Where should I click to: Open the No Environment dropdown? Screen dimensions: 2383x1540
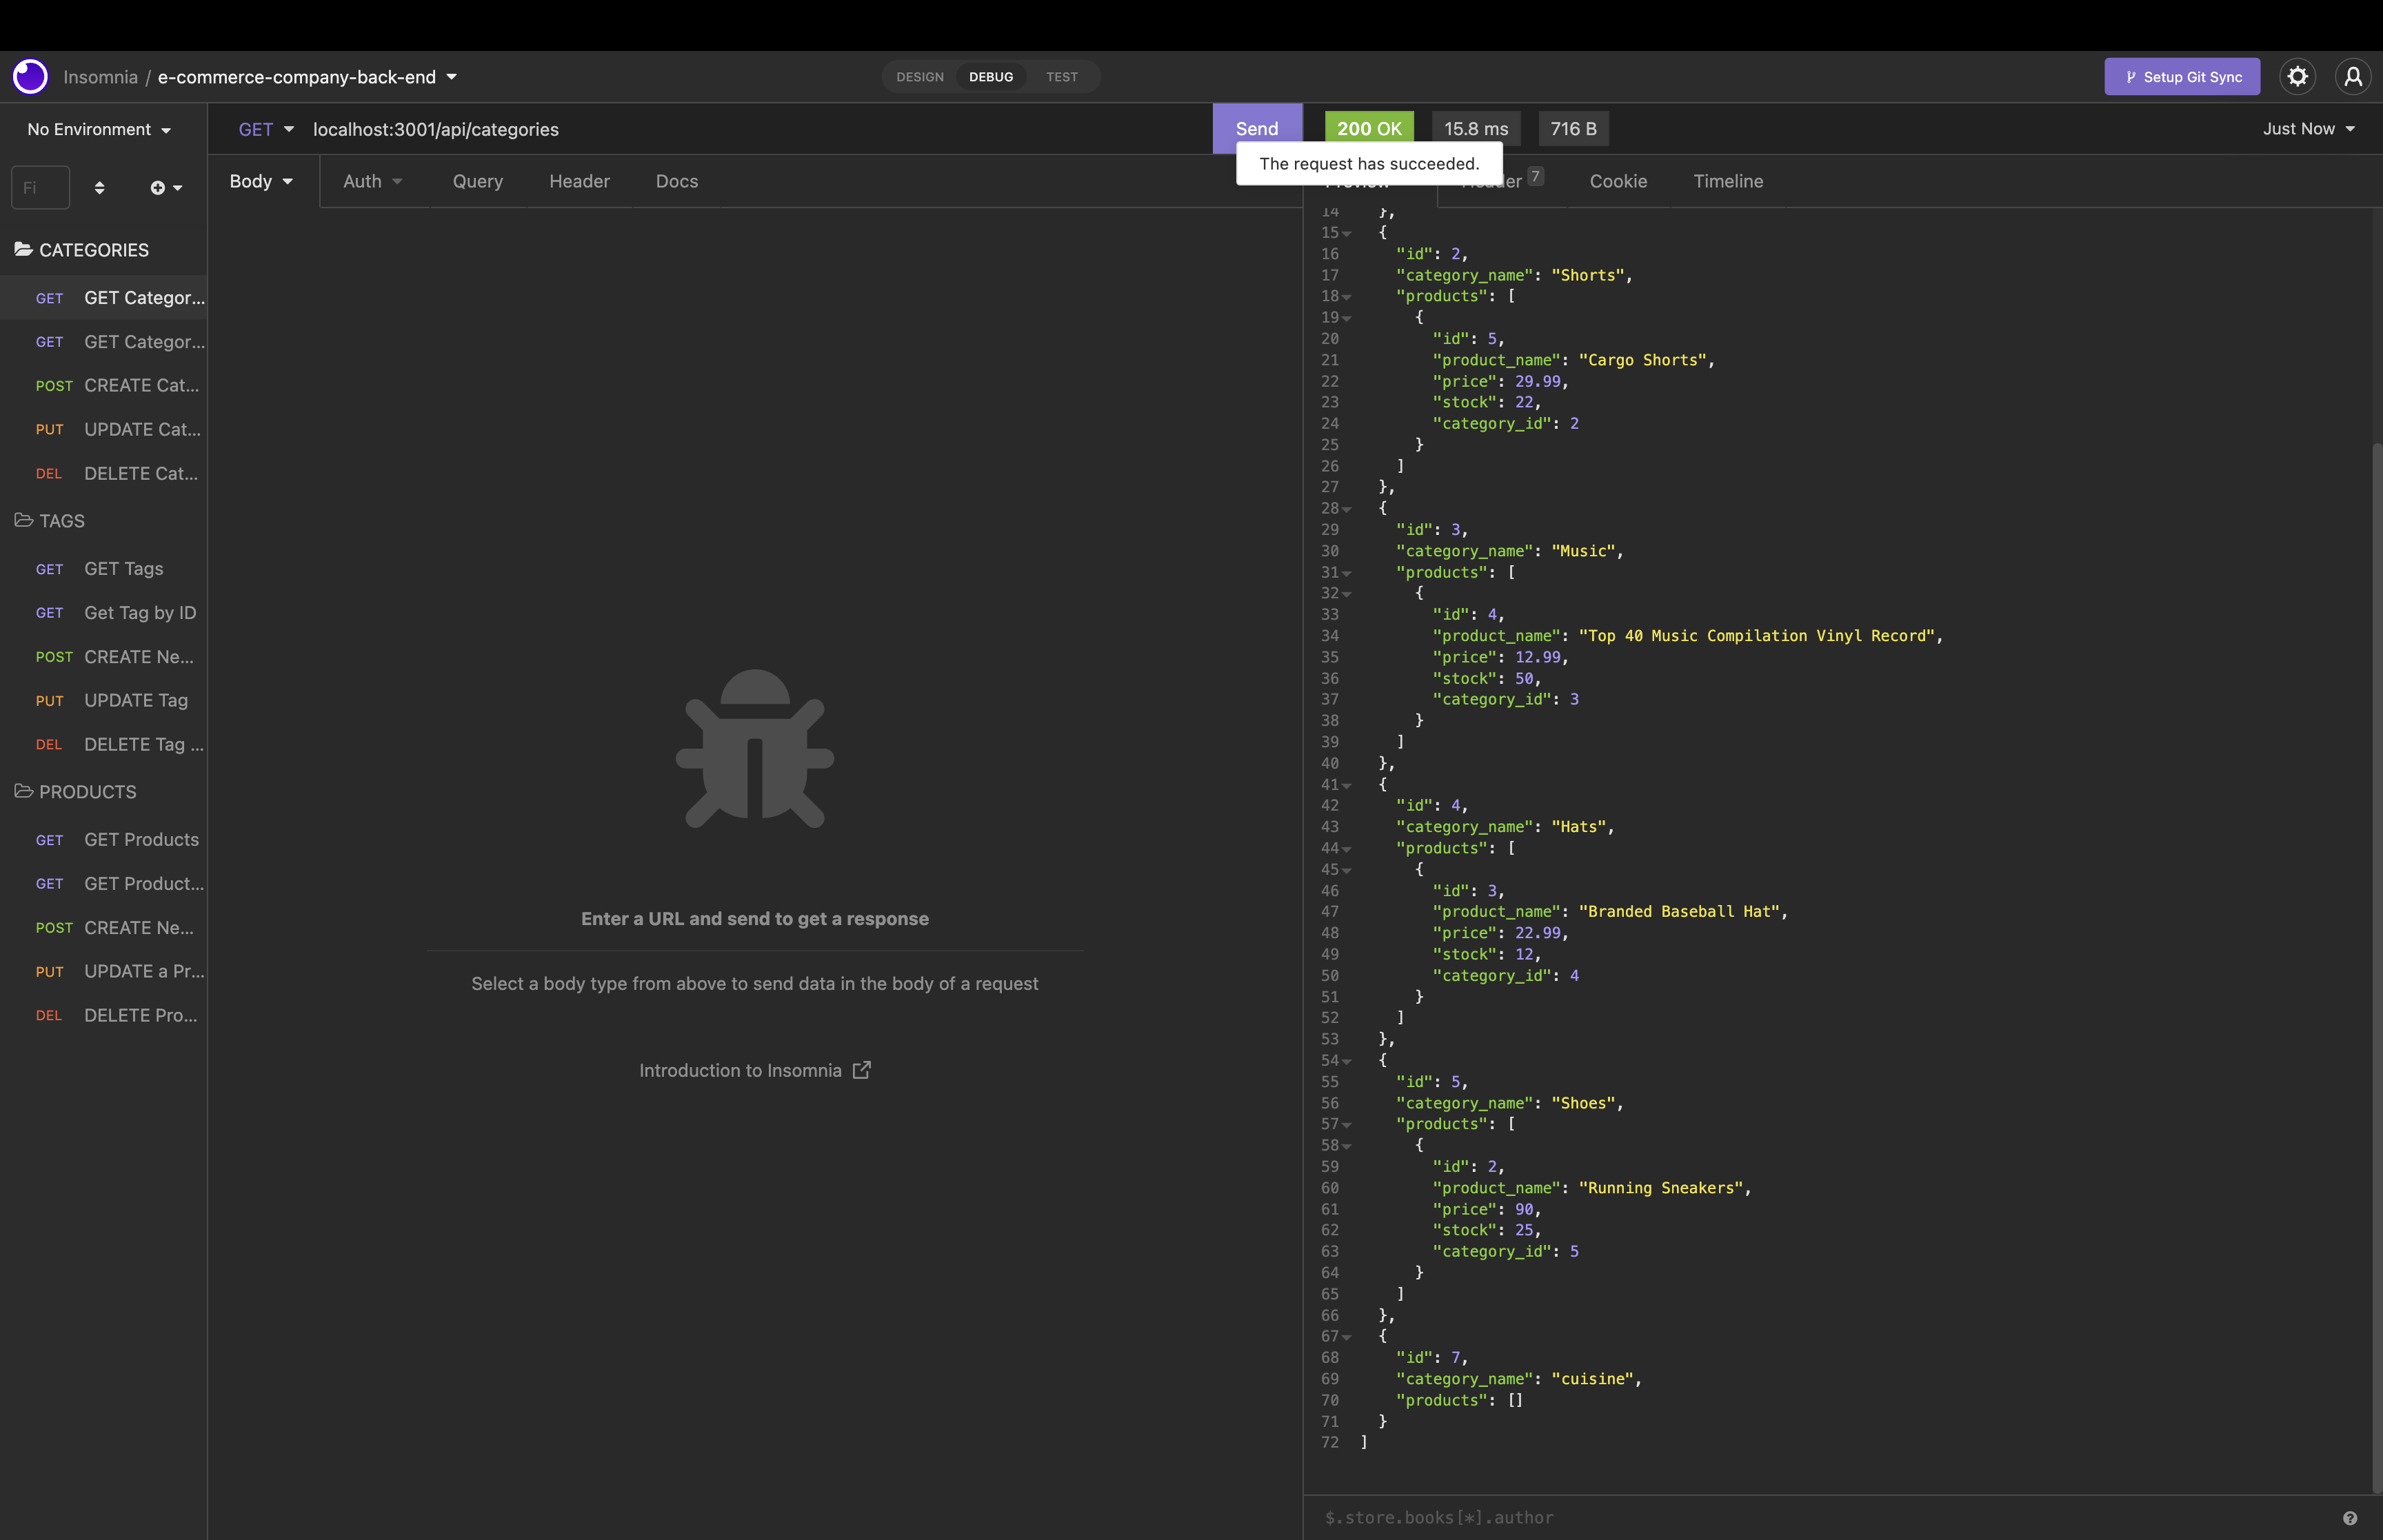click(99, 129)
